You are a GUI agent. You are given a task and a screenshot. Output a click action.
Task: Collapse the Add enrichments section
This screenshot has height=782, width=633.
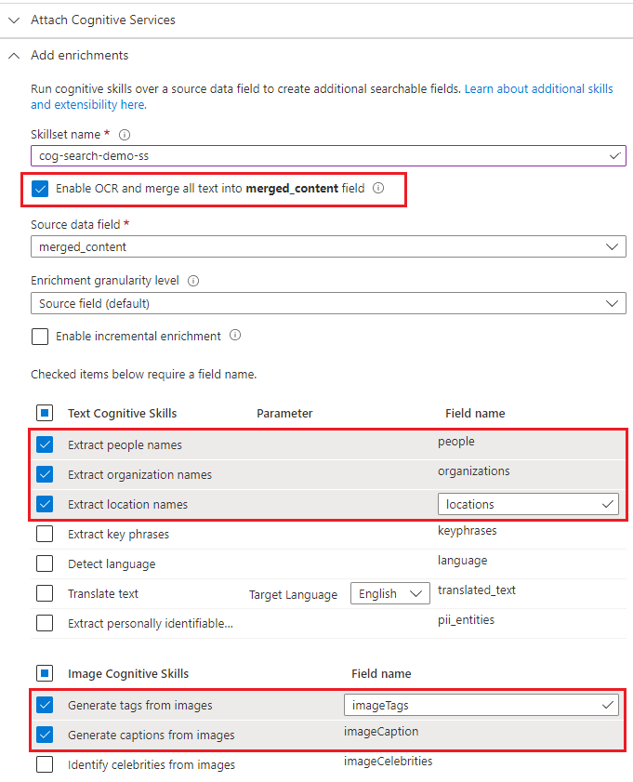coord(14,56)
